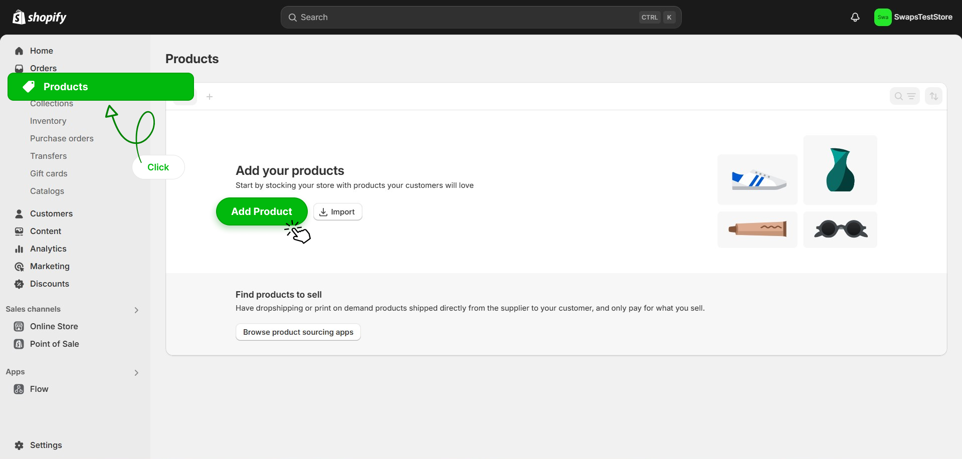
Task: Open Point of Sale channel
Action: click(54, 344)
